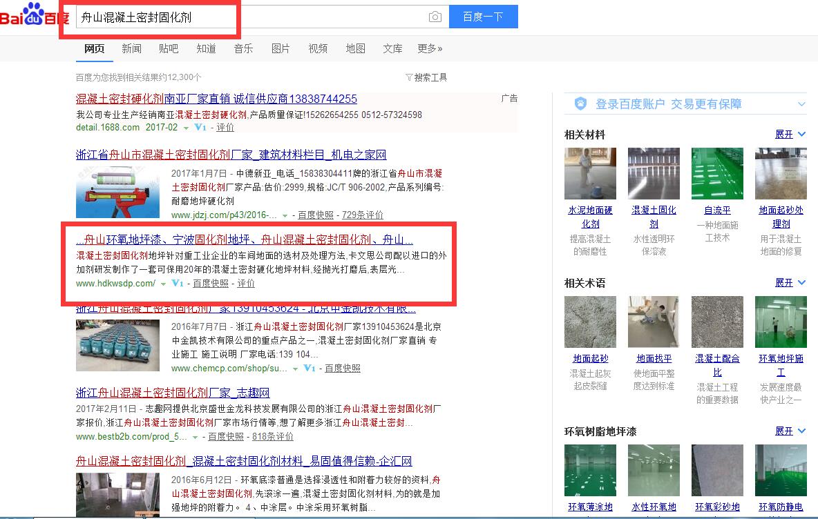818x519 pixels.
Task: Open 搜索工具 search tools
Action: click(x=426, y=77)
